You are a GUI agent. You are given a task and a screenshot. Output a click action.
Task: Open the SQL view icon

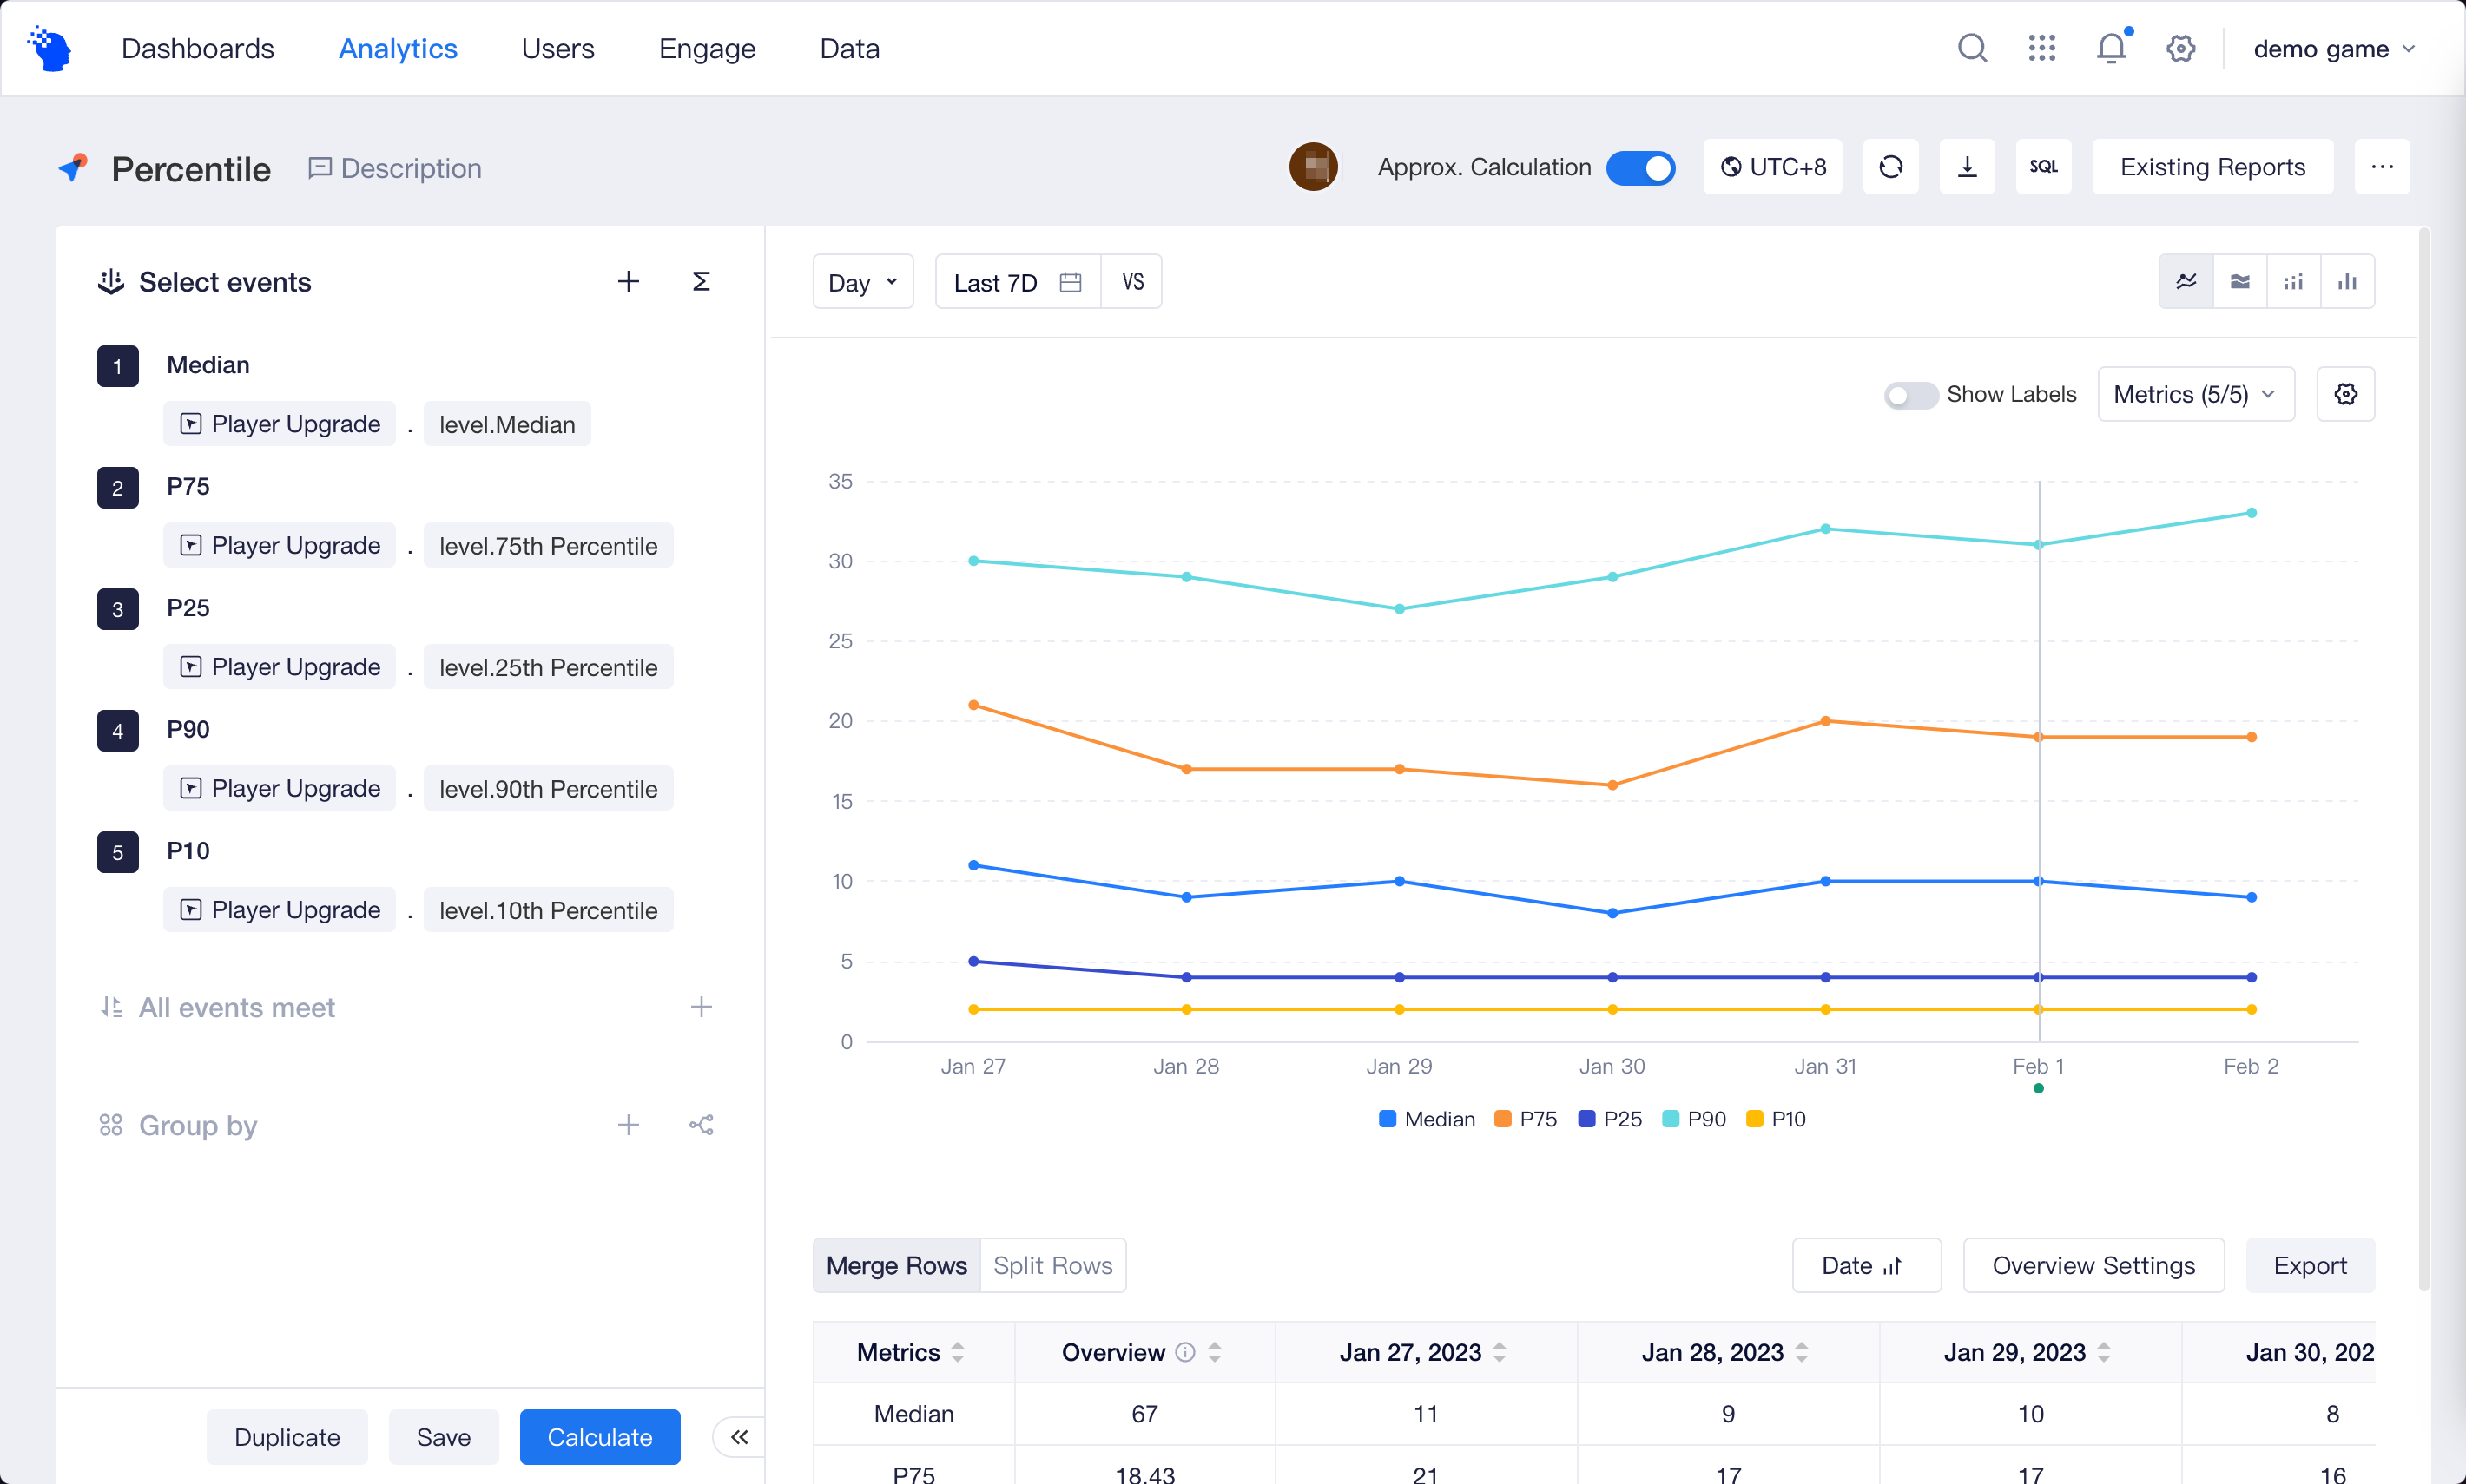point(2043,167)
